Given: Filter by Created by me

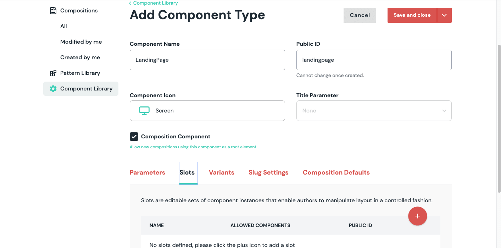Looking at the screenshot, I should [80, 57].
